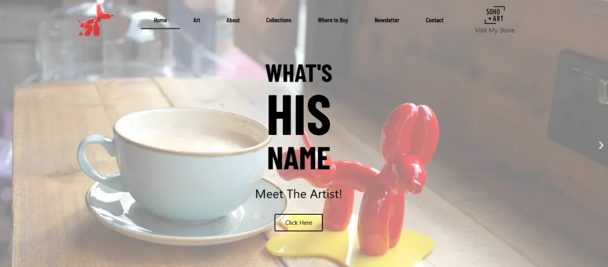
Task: Go to the Home menu item
Action: coord(160,20)
